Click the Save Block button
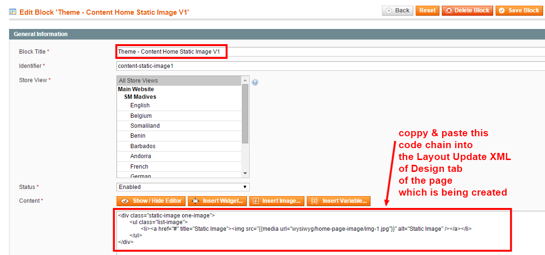The image size is (545, 255). tap(519, 10)
